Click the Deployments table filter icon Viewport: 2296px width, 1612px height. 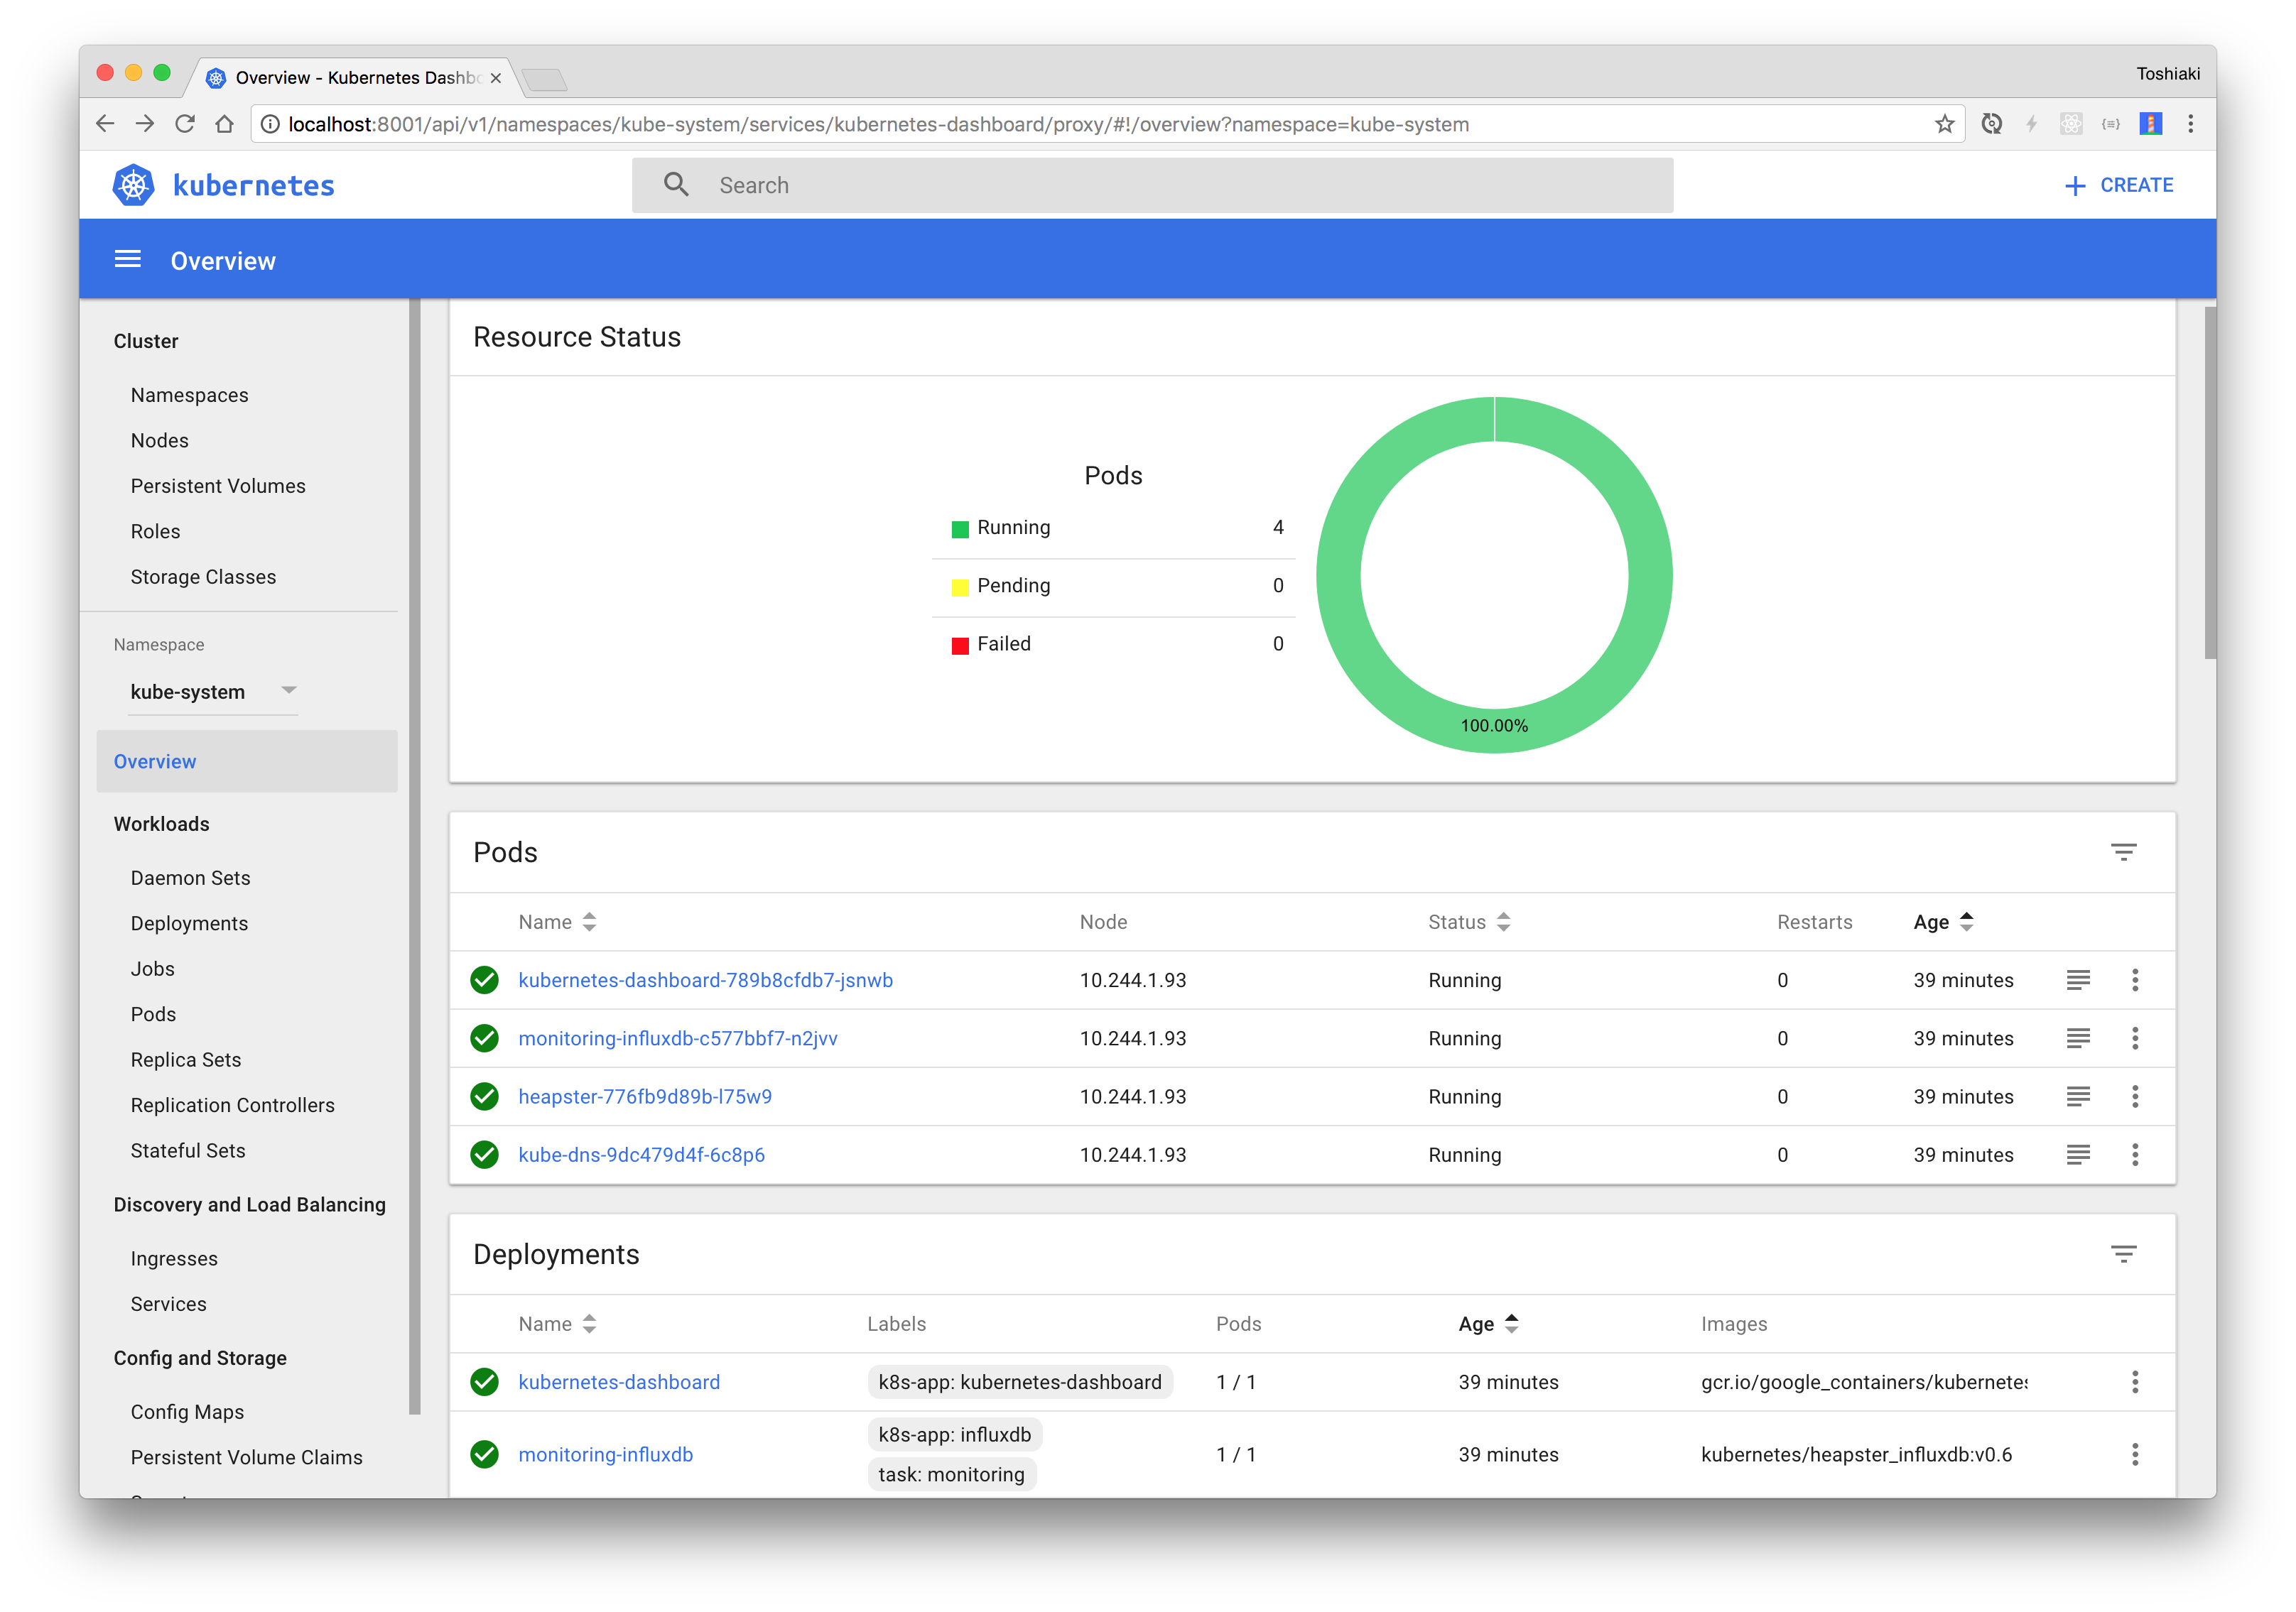click(2123, 1253)
